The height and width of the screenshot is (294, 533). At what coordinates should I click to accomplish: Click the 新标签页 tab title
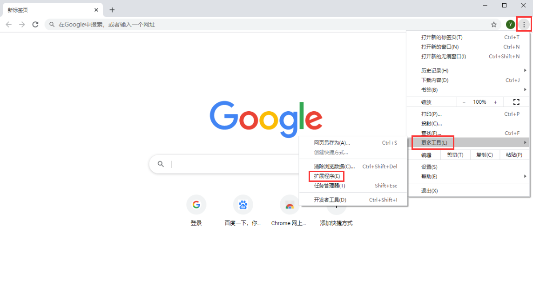pyautogui.click(x=18, y=10)
